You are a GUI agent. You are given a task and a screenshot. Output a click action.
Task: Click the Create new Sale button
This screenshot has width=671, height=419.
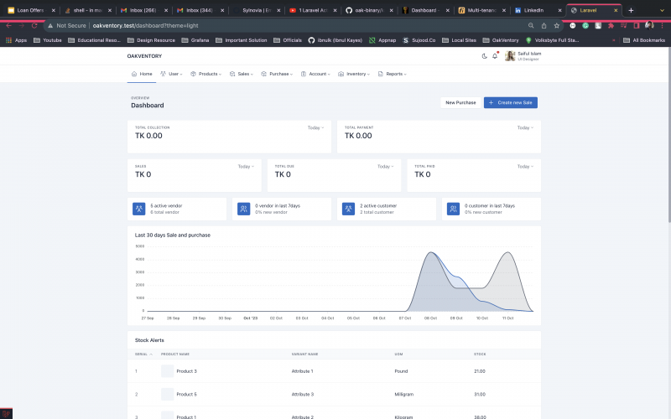tap(511, 102)
